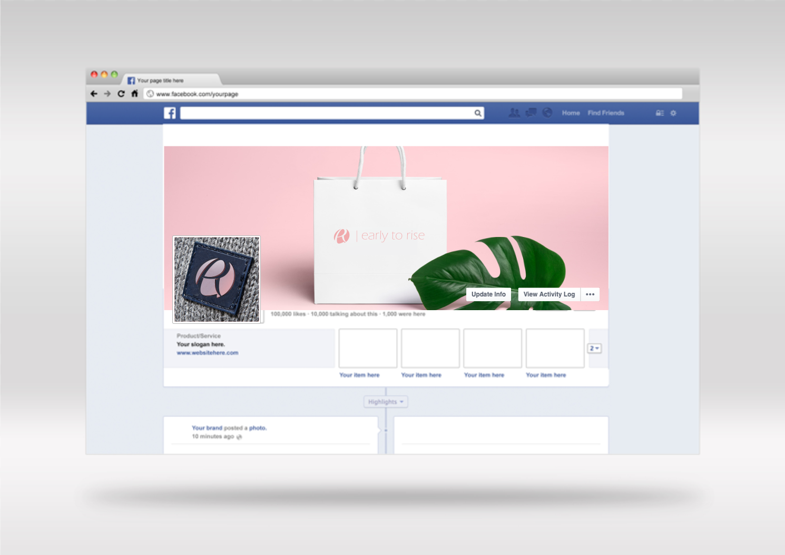
Task: Expand the item counter dropdown showing 2
Action: click(594, 349)
